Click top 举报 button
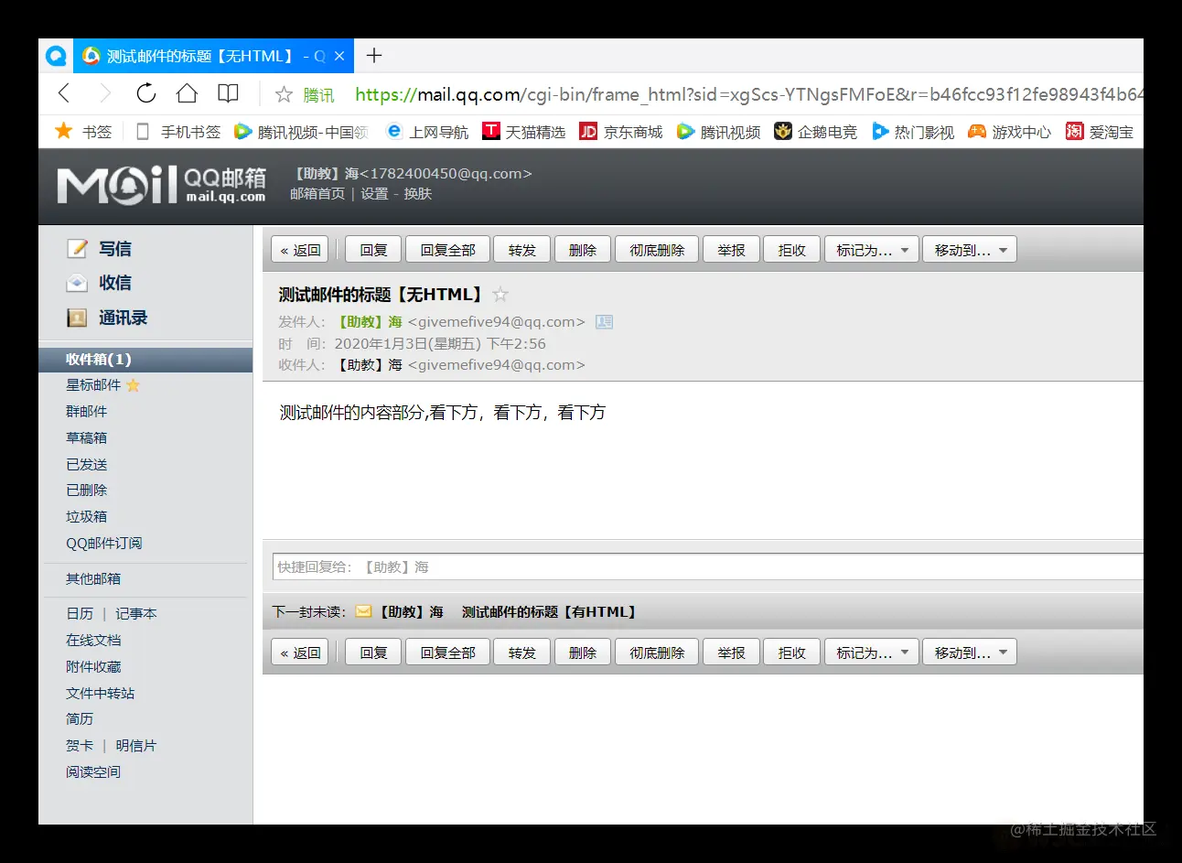 tap(731, 250)
